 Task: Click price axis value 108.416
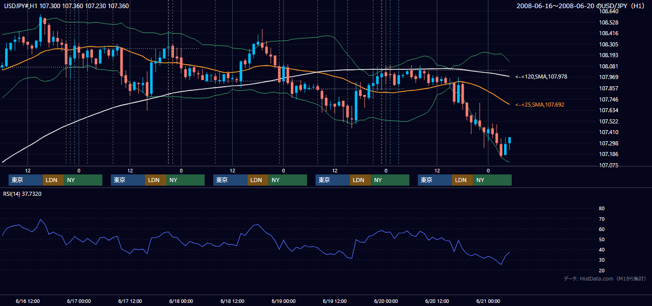[x=609, y=33]
